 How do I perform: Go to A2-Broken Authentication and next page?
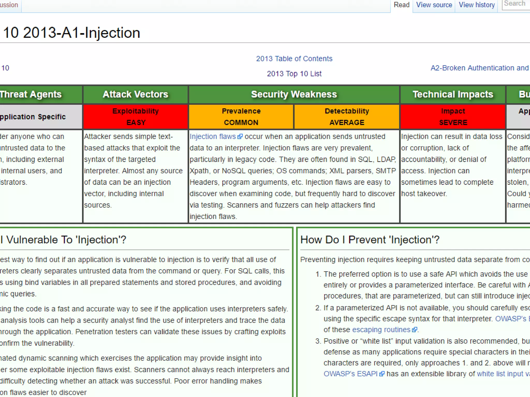pyautogui.click(x=479, y=68)
